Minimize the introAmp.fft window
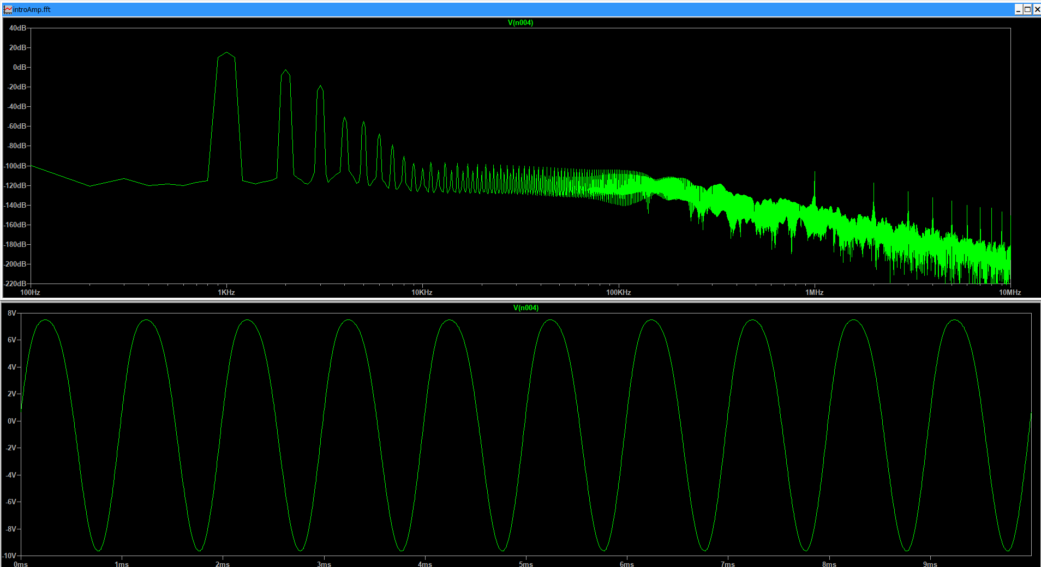This screenshot has width=1041, height=567. point(1018,9)
